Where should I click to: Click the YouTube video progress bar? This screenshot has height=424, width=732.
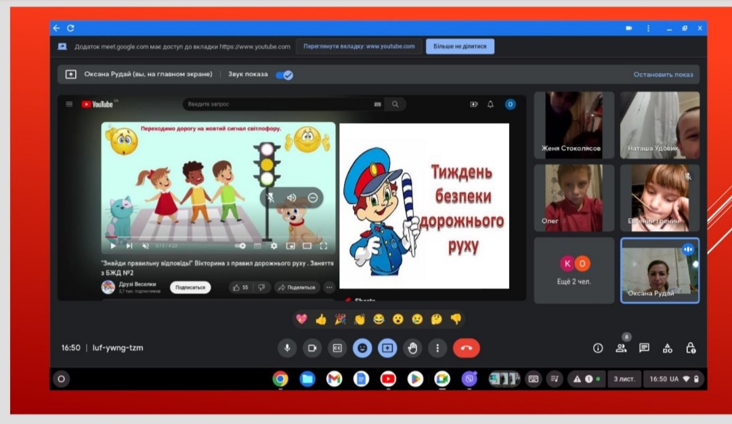tap(219, 238)
